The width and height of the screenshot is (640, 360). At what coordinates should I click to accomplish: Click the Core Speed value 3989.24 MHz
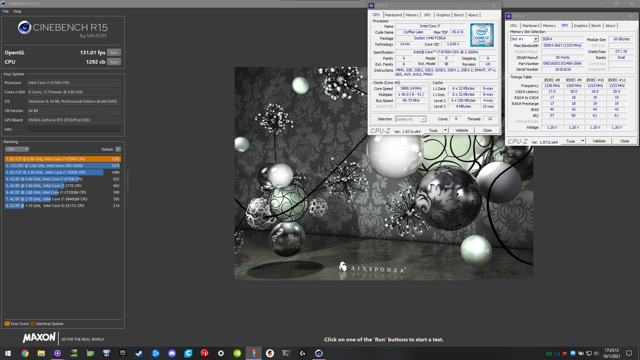coord(411,89)
